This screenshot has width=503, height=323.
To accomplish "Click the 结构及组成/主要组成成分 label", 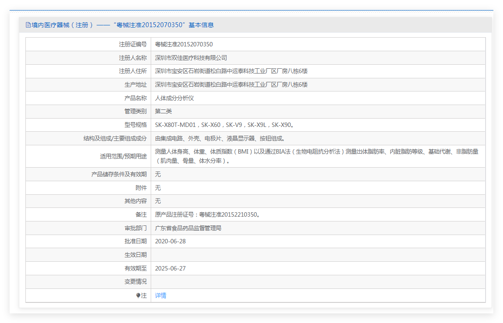I will (x=115, y=138).
